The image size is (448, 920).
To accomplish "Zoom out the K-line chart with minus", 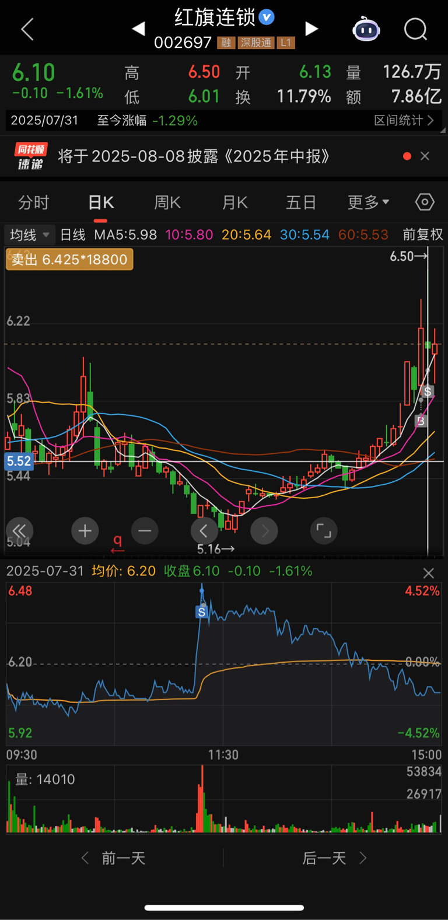I will tap(145, 531).
